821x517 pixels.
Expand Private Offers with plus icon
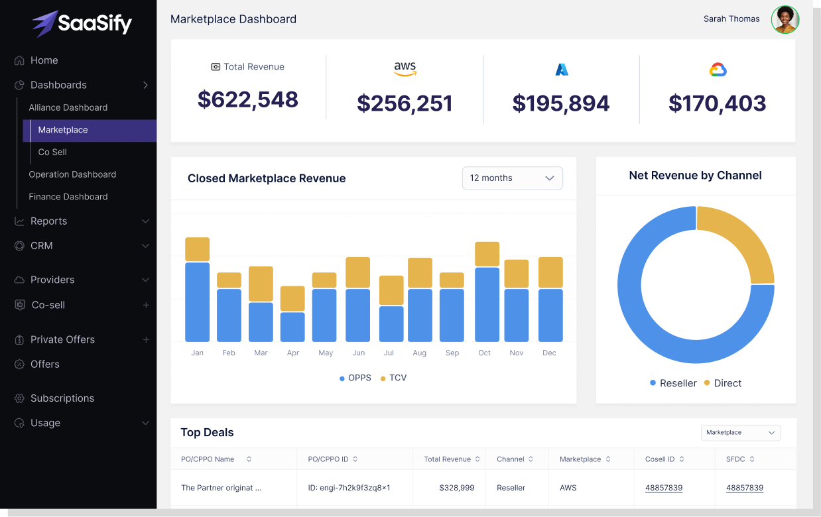click(146, 339)
